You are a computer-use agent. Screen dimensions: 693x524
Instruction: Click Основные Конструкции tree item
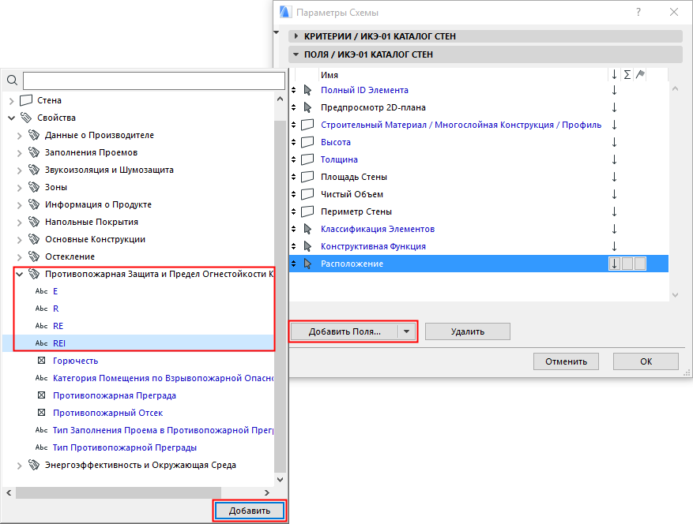95,239
